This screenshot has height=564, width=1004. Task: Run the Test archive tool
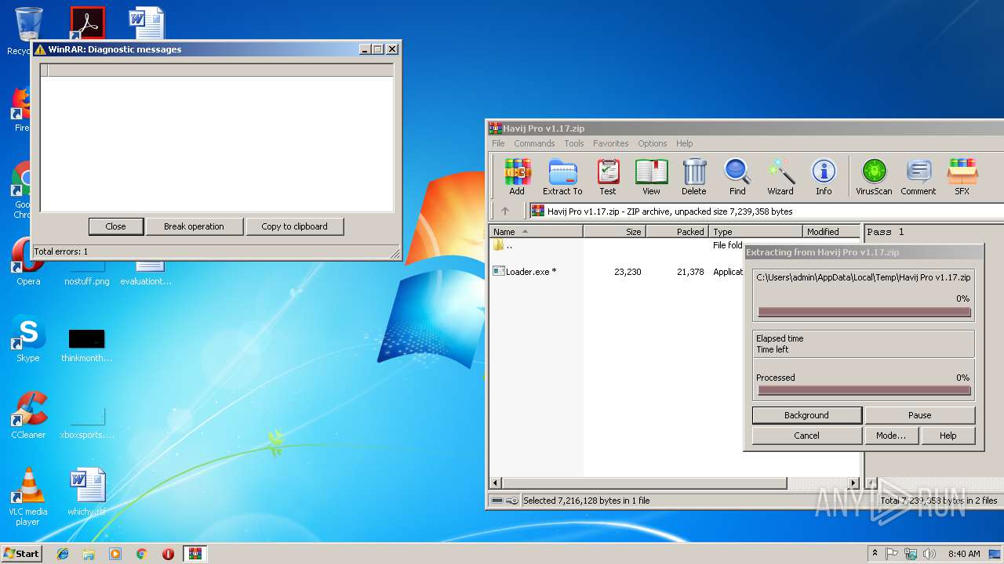click(x=608, y=177)
